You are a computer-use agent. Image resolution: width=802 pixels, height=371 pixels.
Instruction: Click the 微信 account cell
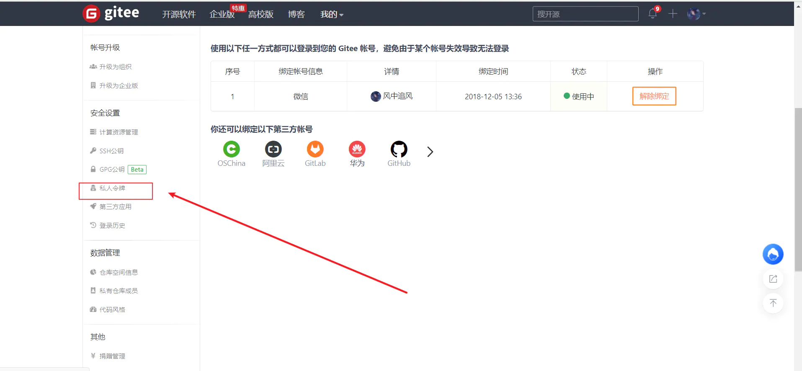pos(301,97)
